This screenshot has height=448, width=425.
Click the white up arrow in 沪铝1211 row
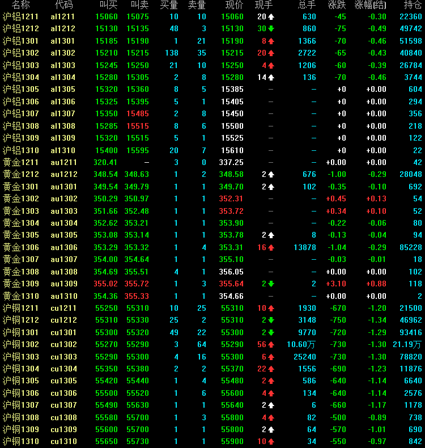point(271,17)
